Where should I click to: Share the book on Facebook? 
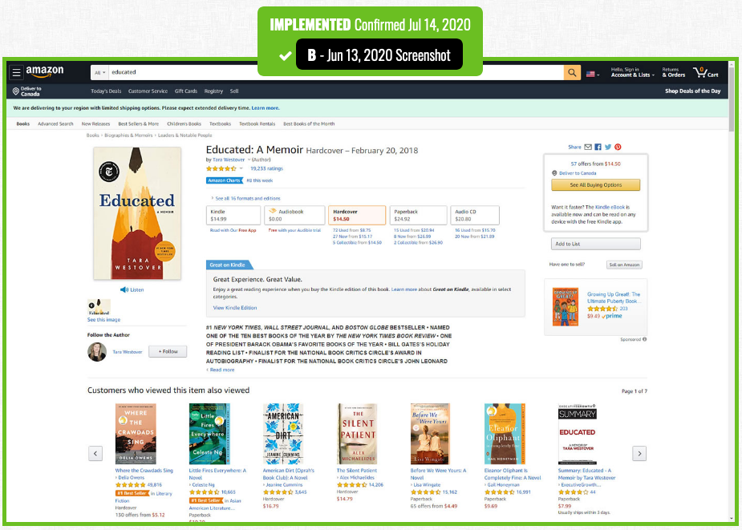pos(598,148)
